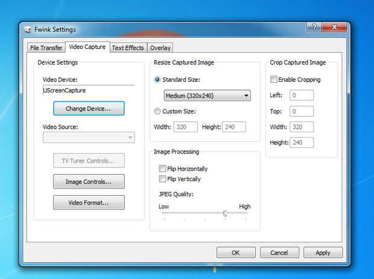This screenshot has height=279, width=374.
Task: Click the Change Device button
Action: click(89, 109)
